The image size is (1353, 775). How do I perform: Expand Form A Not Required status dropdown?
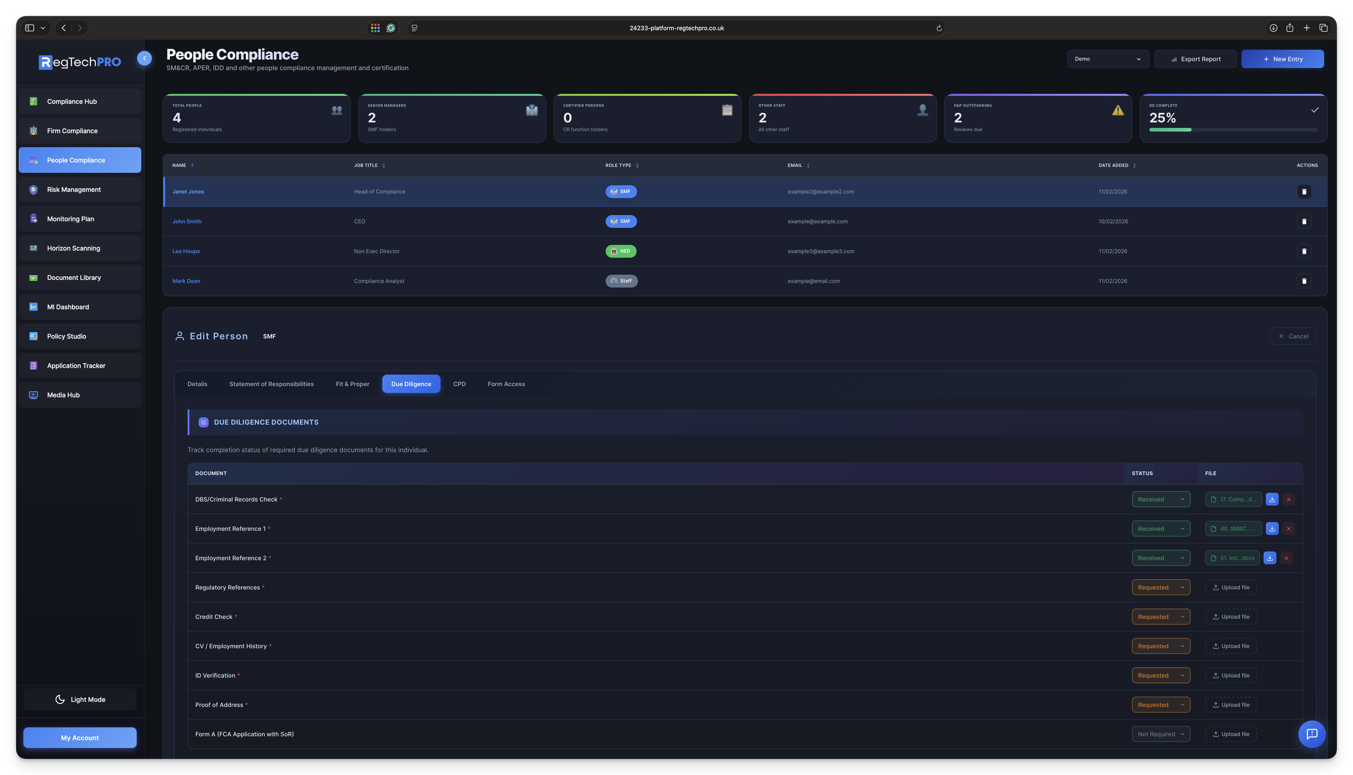pos(1160,734)
